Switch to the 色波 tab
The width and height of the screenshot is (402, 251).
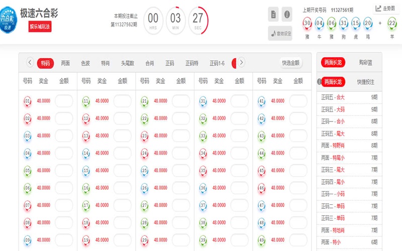(85, 63)
